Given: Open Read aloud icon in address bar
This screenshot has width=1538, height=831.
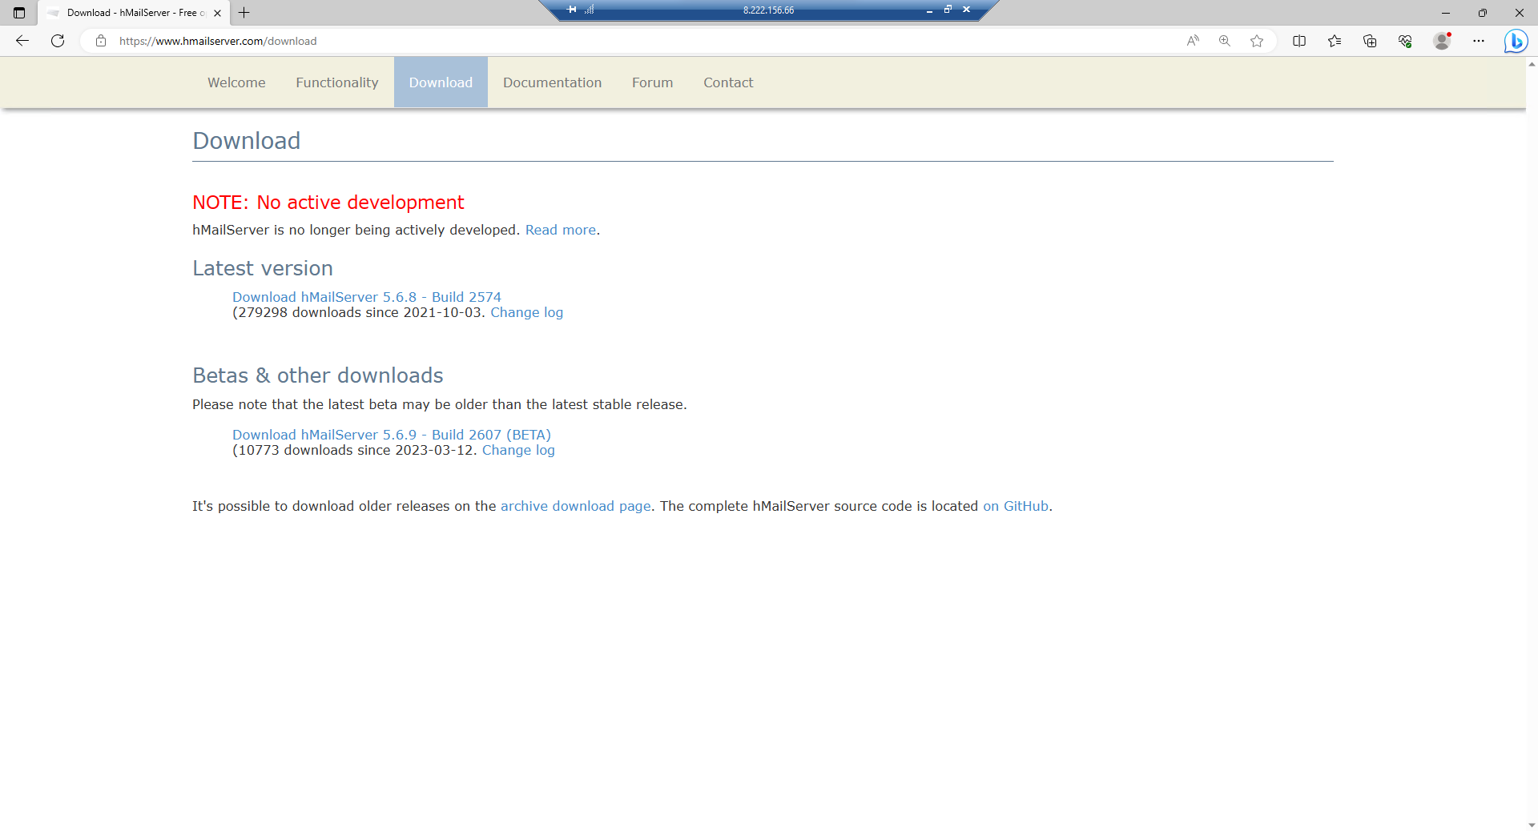Looking at the screenshot, I should point(1193,41).
